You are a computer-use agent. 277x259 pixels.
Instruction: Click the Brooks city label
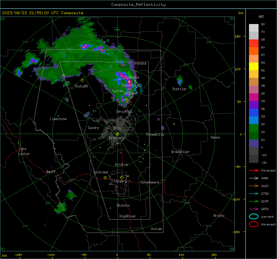pos(219,216)
